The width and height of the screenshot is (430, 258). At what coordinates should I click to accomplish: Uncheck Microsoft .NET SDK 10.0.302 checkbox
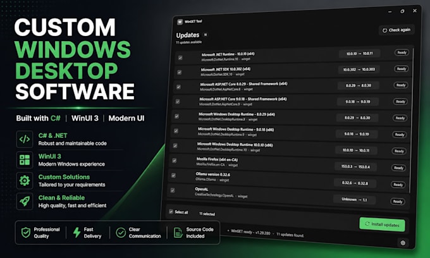[x=180, y=72]
